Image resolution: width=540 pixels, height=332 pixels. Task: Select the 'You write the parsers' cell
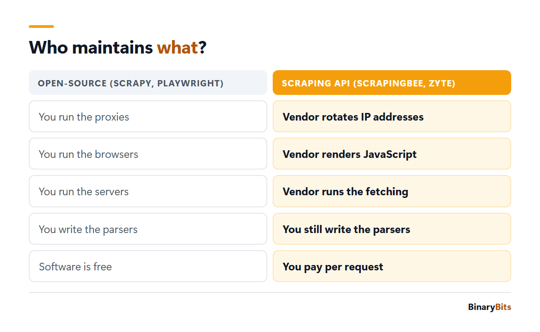point(148,229)
